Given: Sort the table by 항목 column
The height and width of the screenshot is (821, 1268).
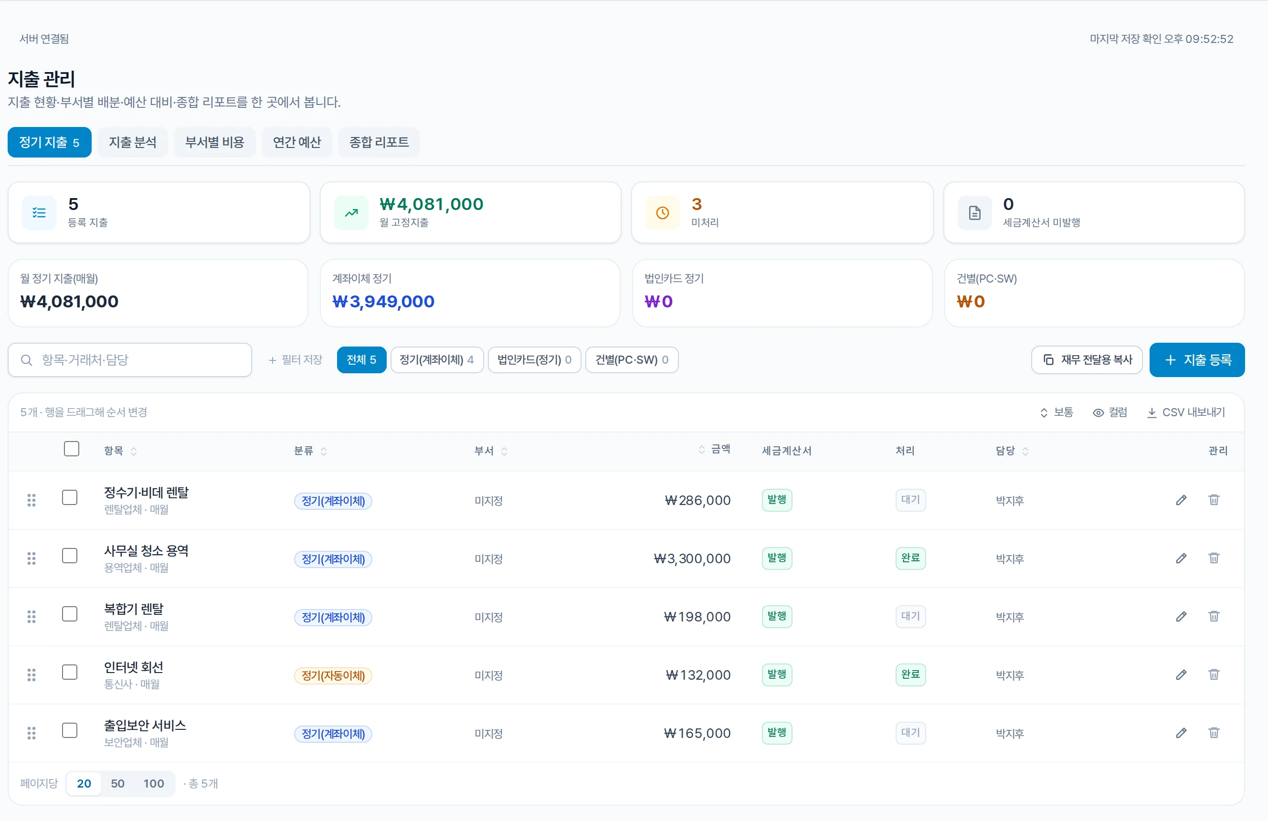Looking at the screenshot, I should pos(120,451).
